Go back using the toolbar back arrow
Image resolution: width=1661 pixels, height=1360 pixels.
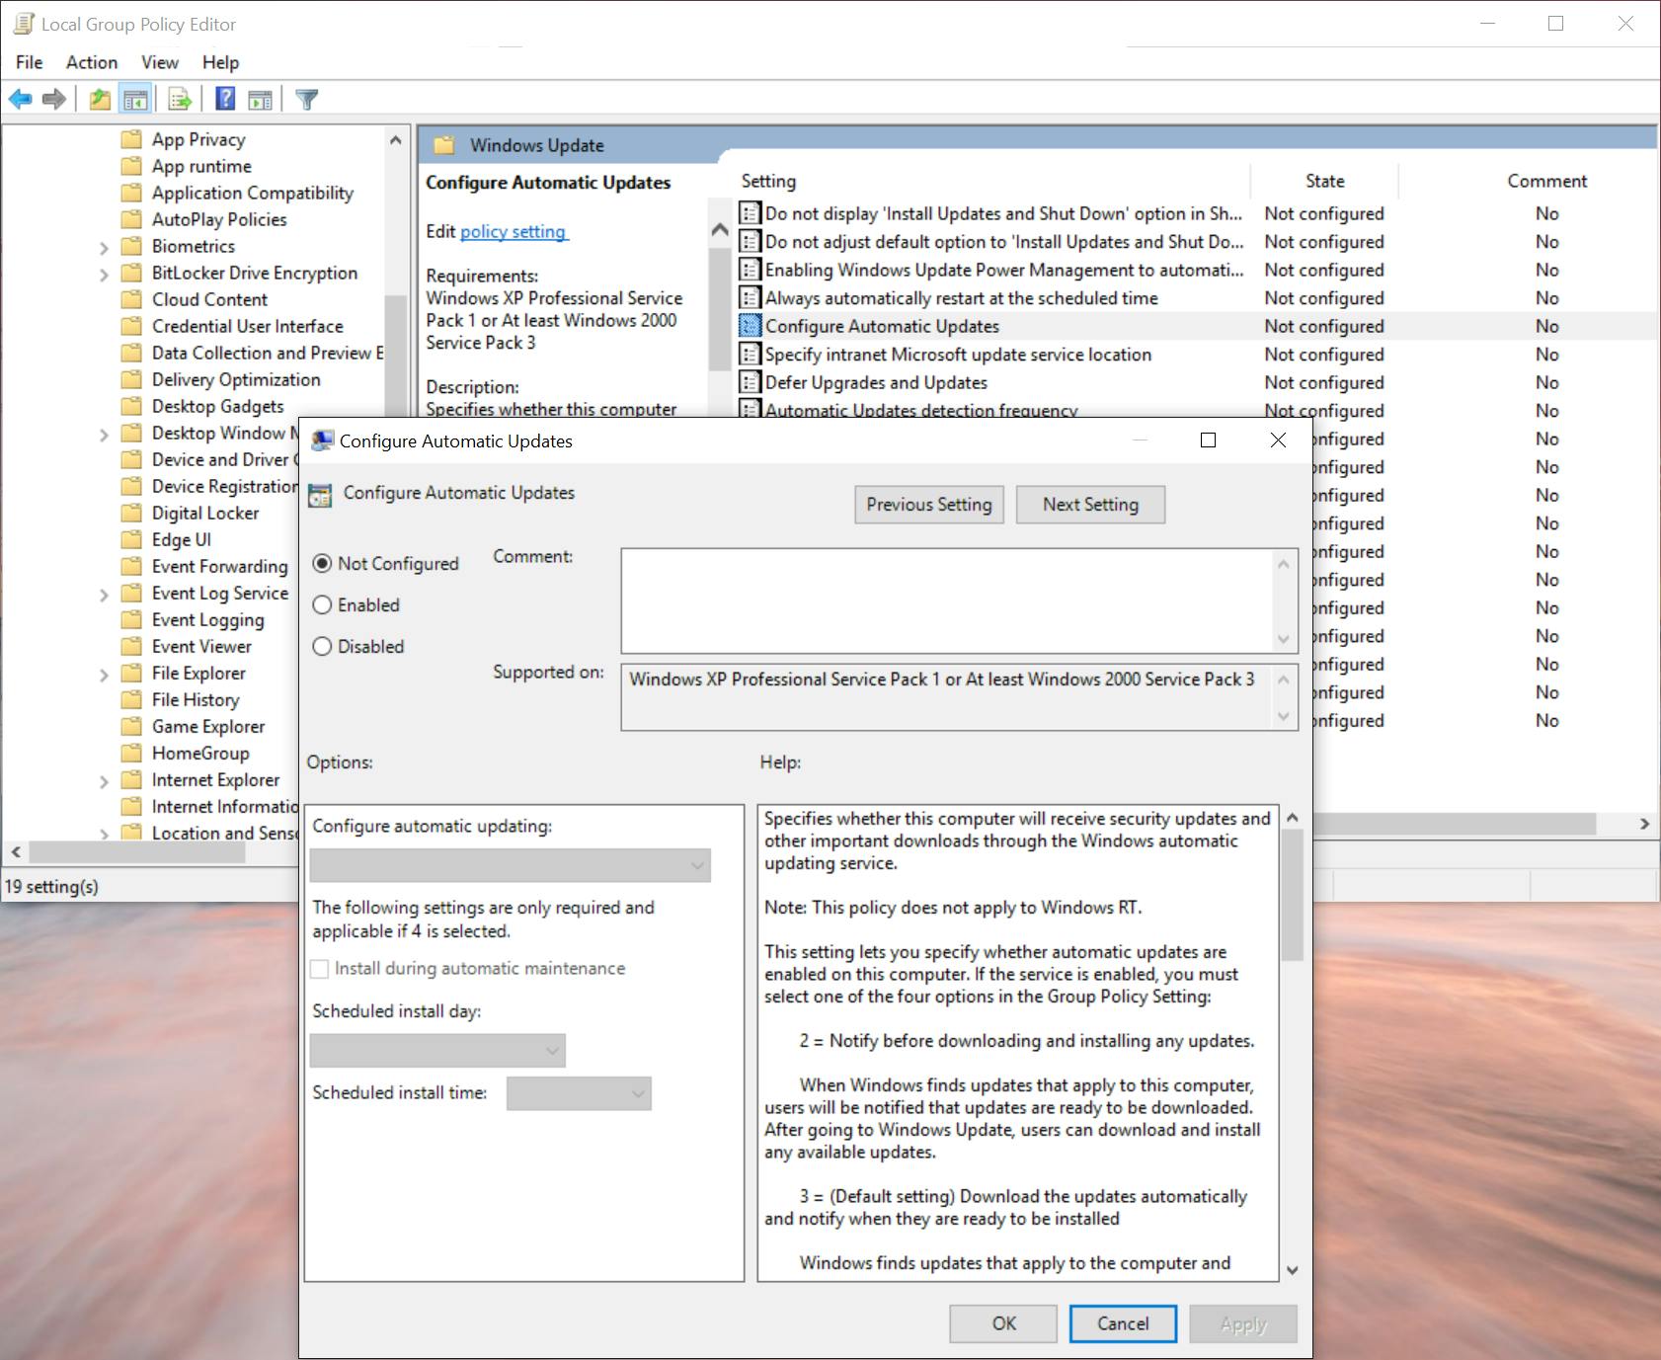[x=20, y=99]
